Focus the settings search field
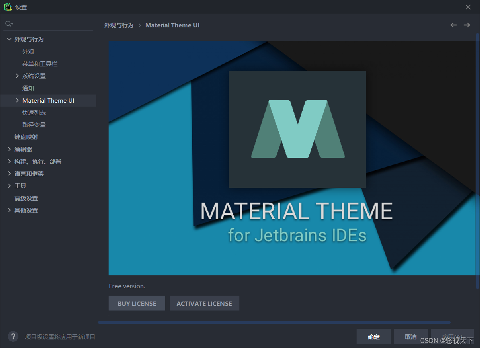 coord(49,24)
